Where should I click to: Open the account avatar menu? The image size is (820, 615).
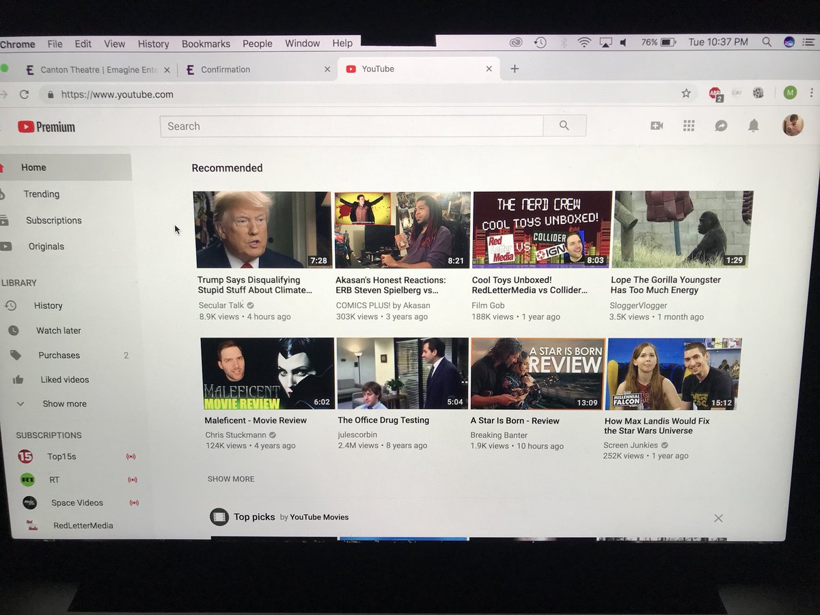(x=793, y=125)
